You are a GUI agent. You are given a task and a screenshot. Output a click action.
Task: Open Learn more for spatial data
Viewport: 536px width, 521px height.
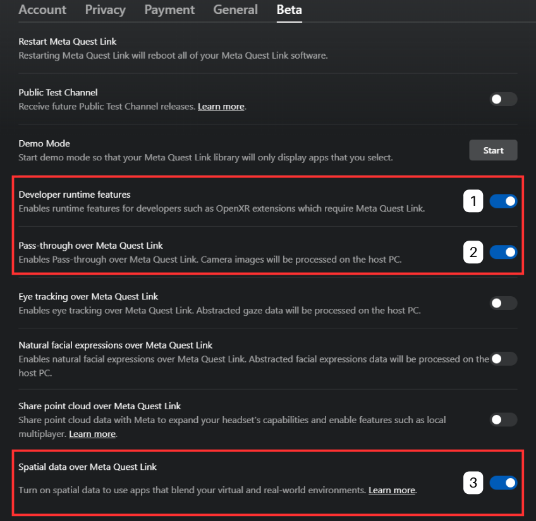(391, 490)
